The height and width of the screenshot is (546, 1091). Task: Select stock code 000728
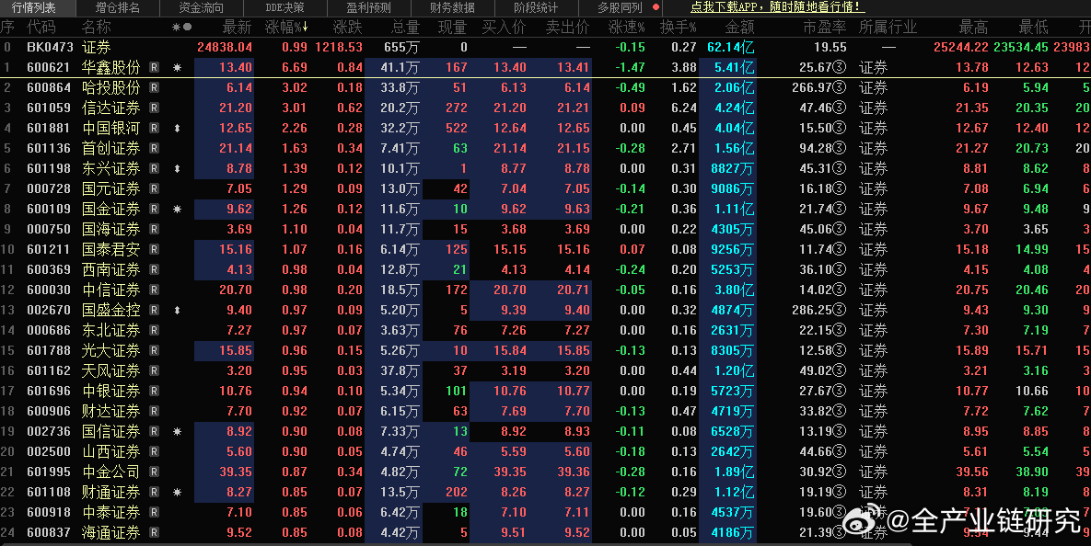tap(49, 188)
